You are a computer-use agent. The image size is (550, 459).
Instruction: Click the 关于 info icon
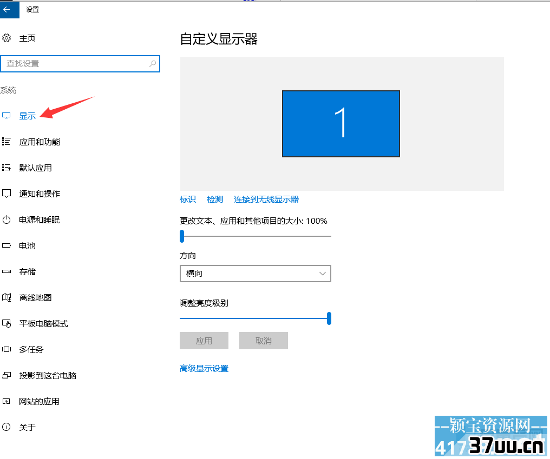[6, 427]
